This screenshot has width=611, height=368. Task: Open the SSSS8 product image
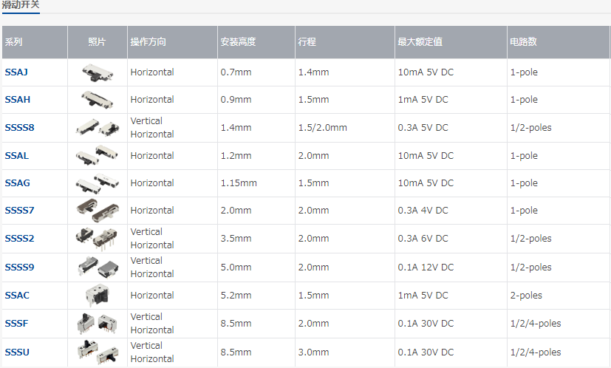pos(96,128)
